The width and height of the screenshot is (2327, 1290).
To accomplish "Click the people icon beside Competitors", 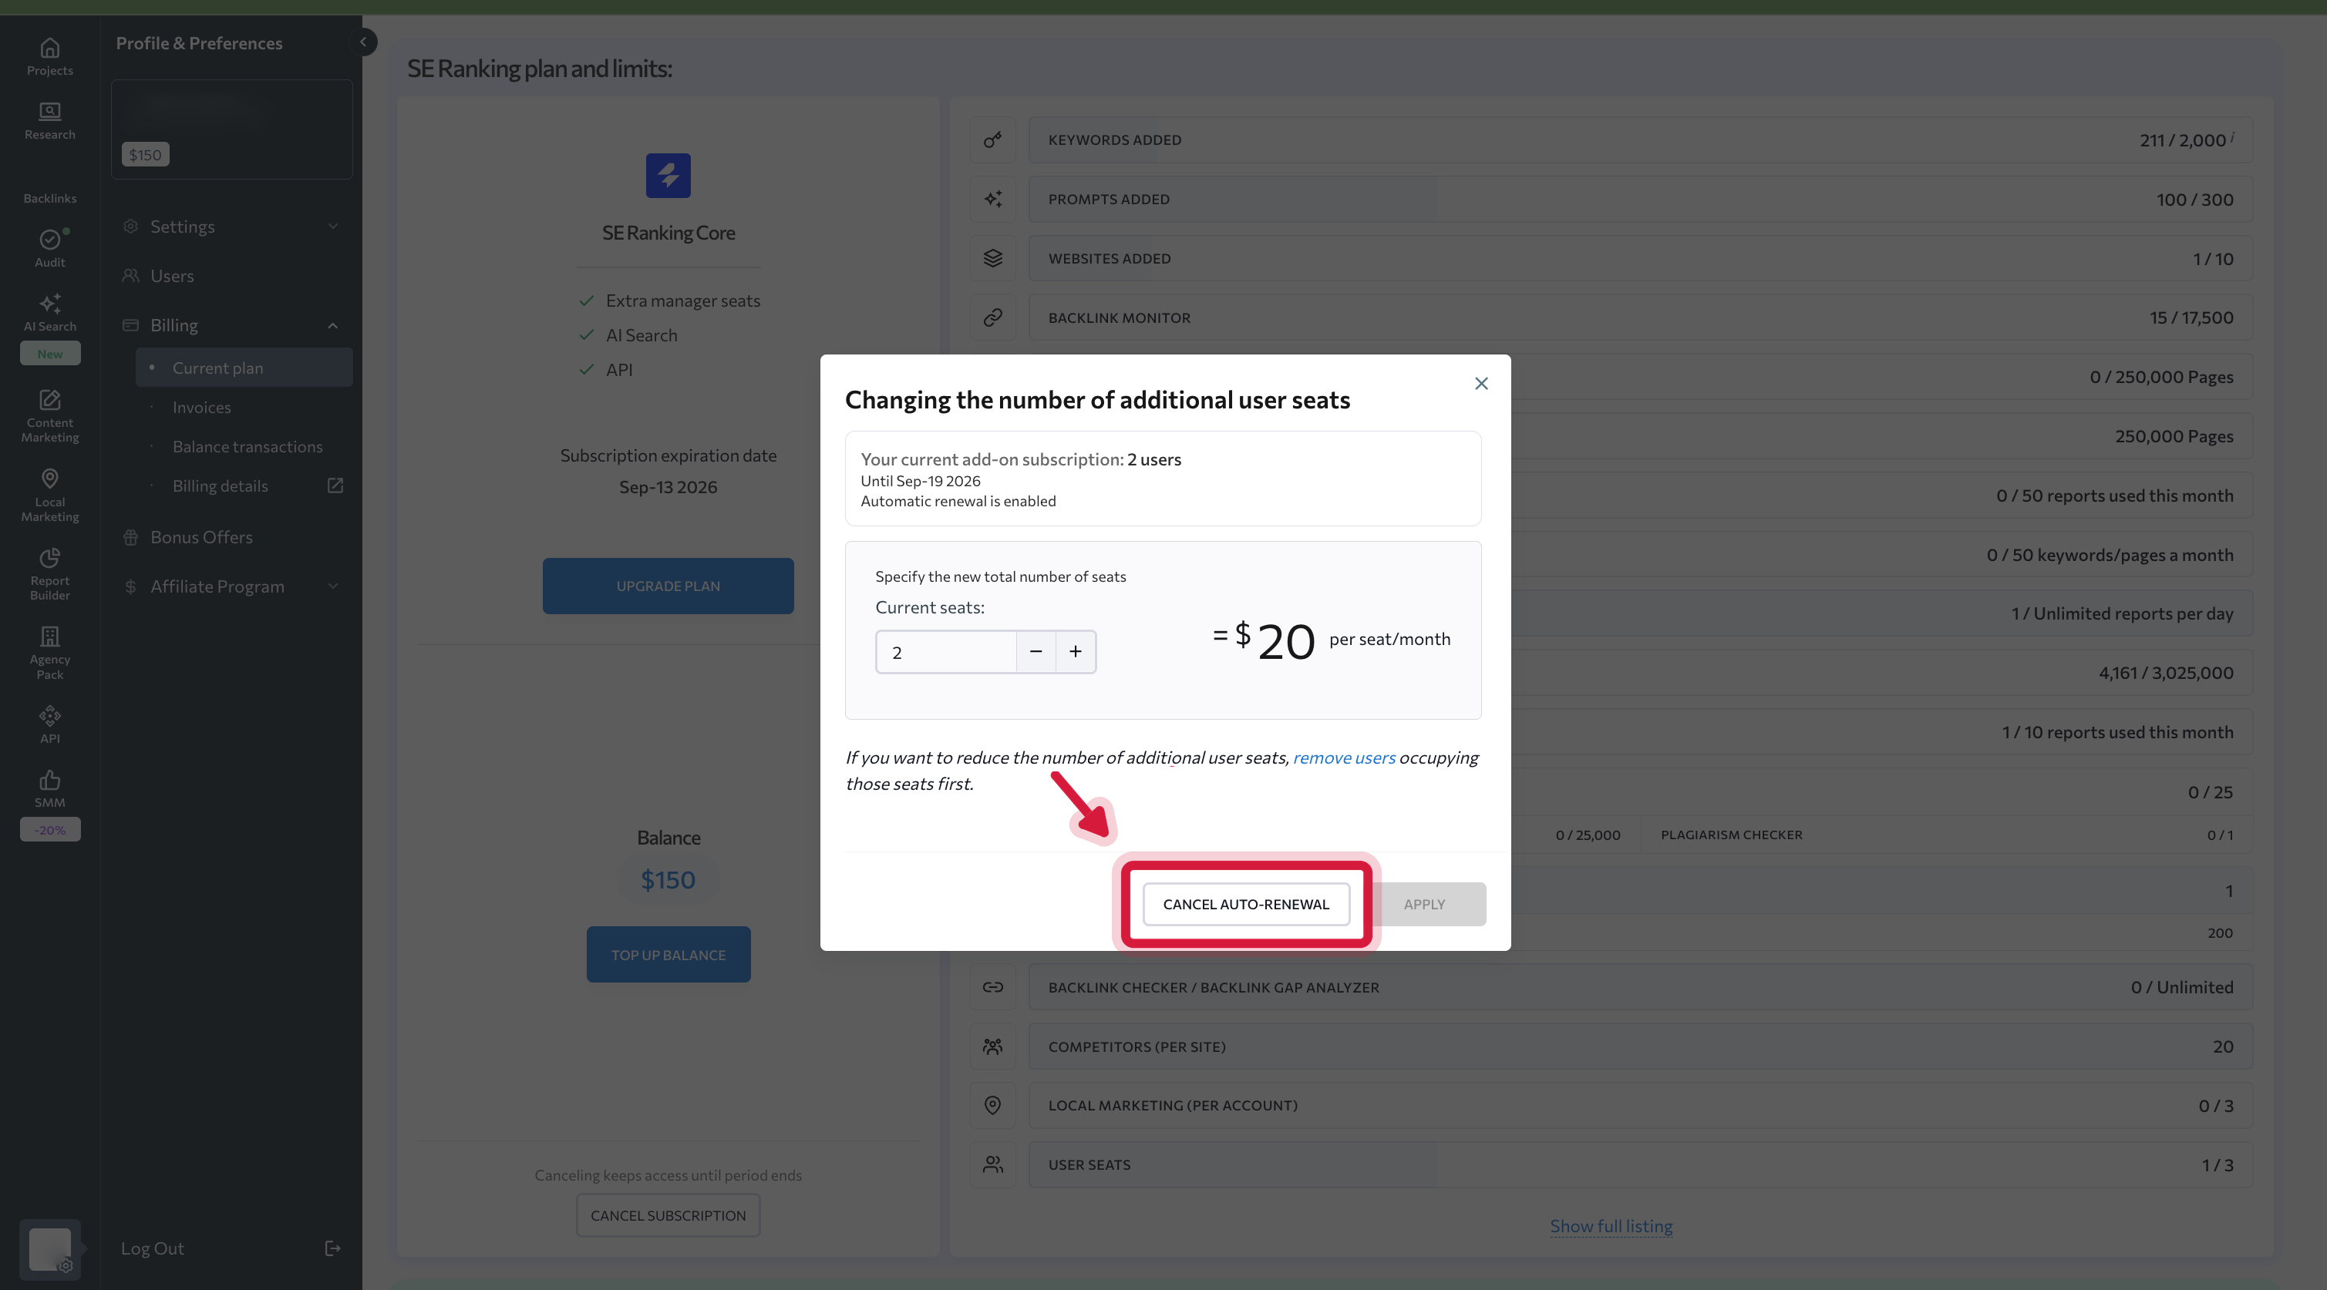I will click(992, 1046).
